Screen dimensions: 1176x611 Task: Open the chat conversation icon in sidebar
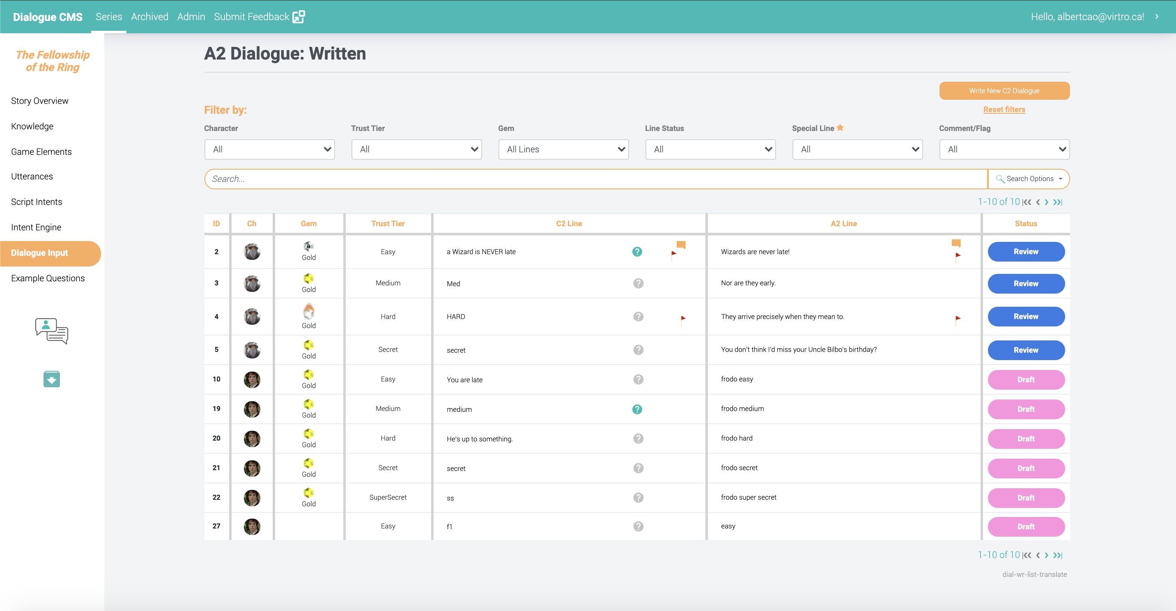click(x=52, y=331)
